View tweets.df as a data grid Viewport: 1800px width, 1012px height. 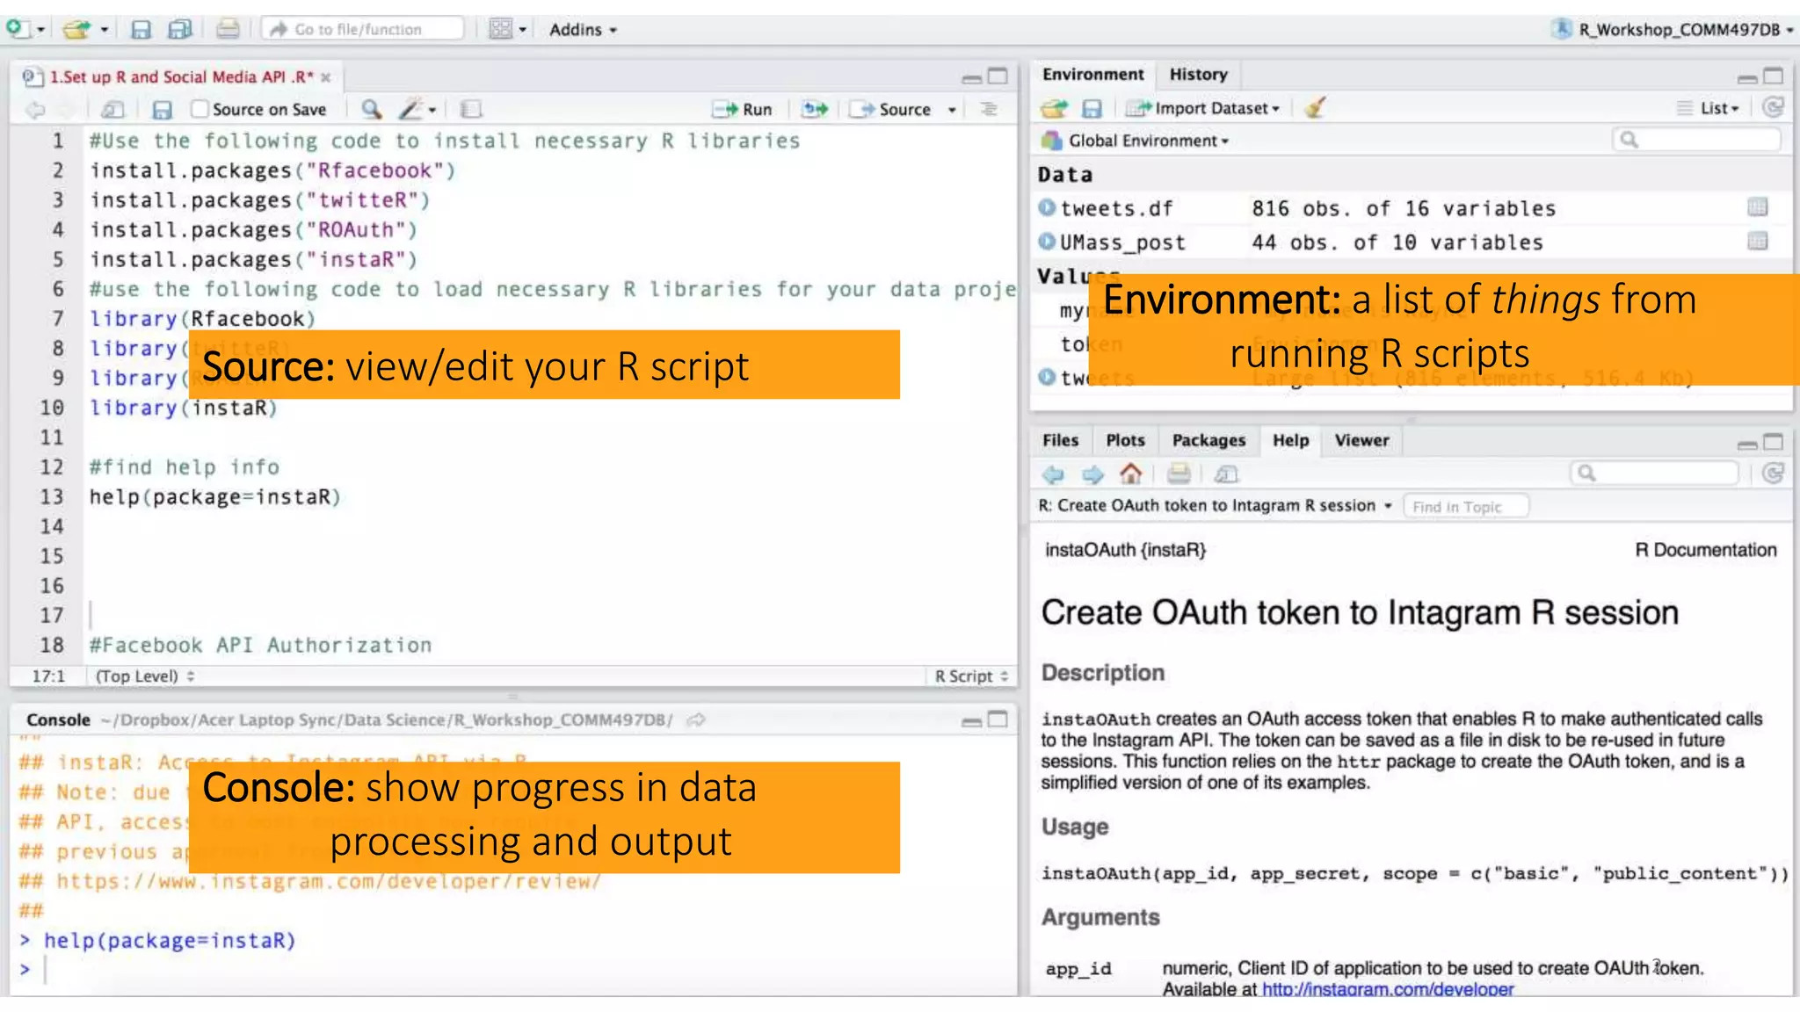(1758, 207)
